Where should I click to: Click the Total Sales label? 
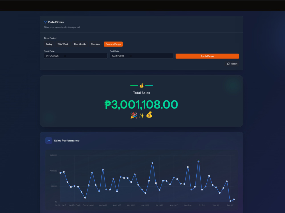(141, 93)
